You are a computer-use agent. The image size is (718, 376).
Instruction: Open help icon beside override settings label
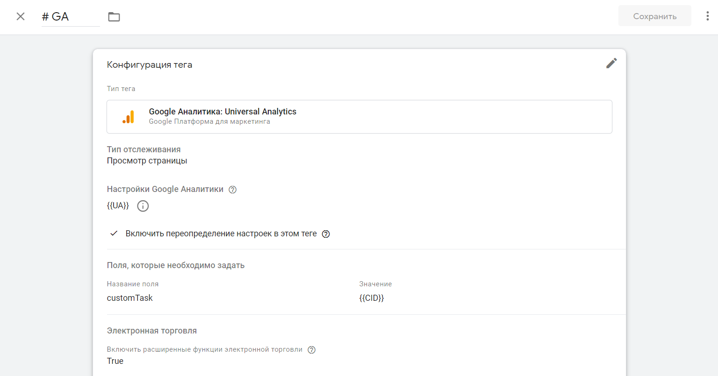pyautogui.click(x=326, y=234)
